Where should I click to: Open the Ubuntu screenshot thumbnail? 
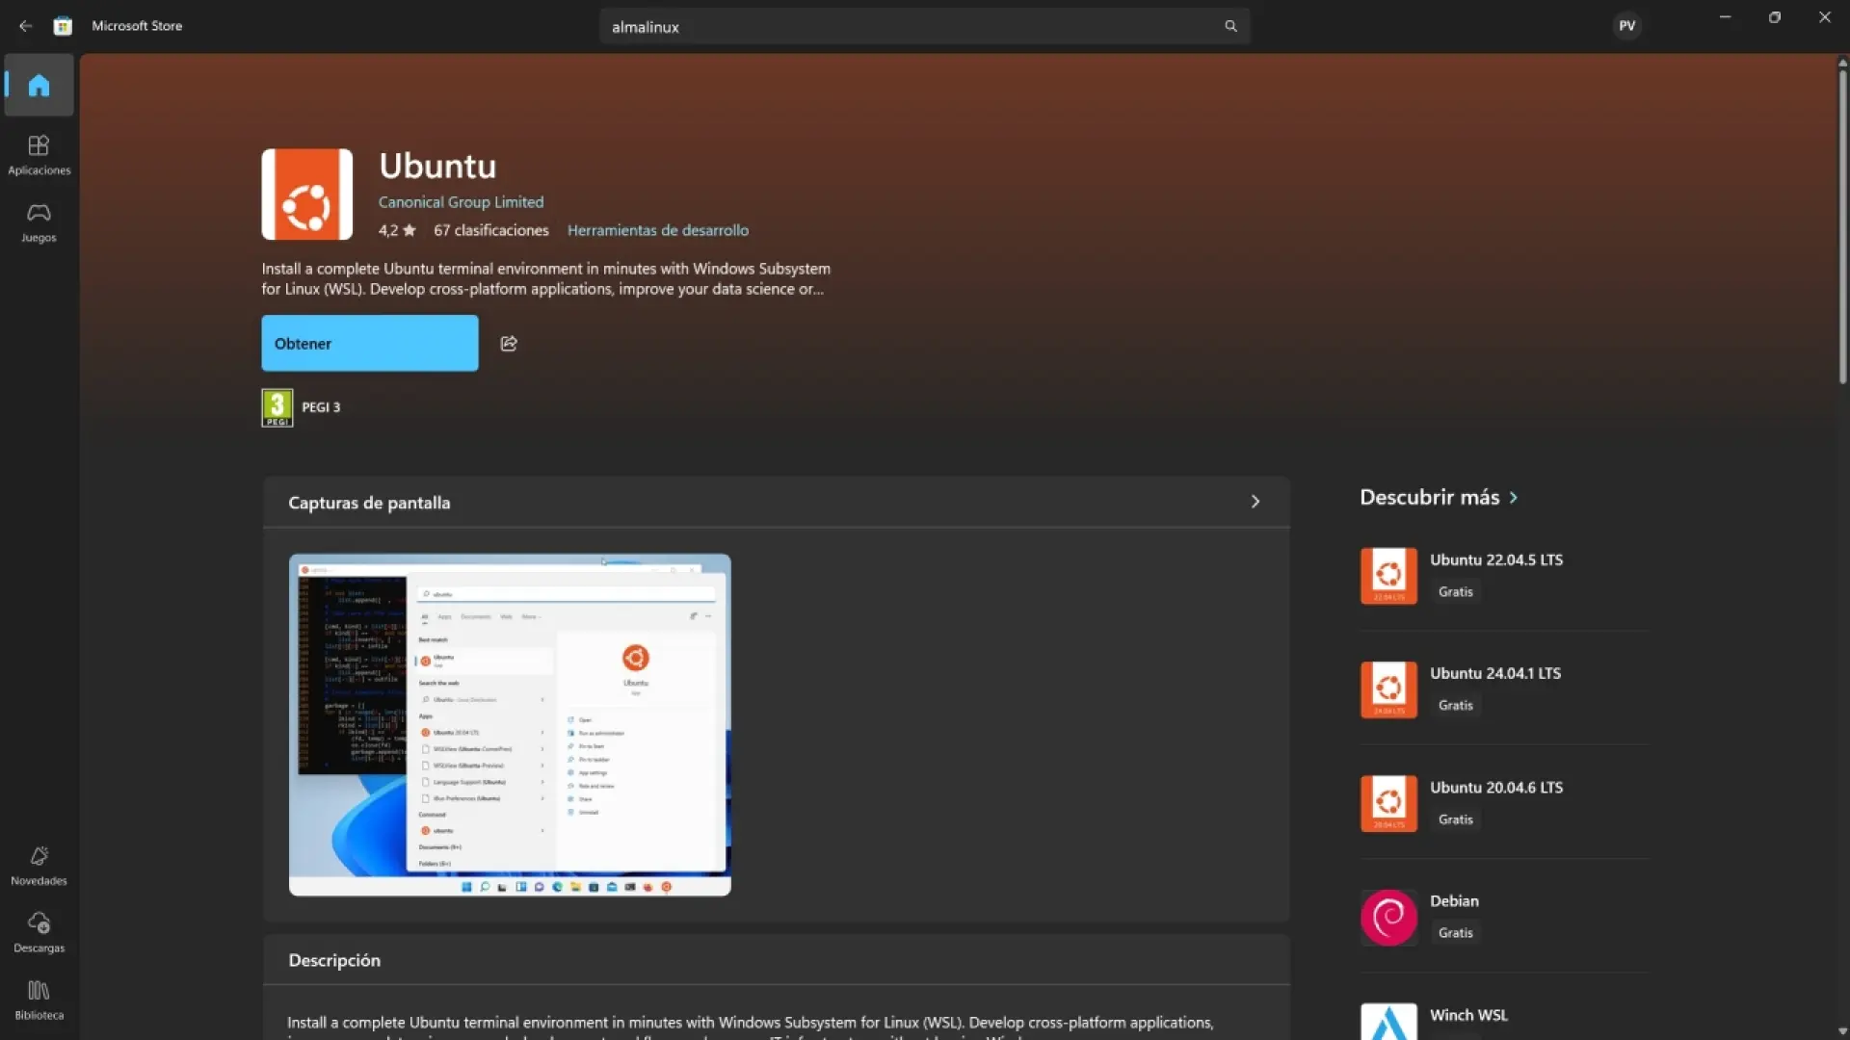click(x=510, y=724)
